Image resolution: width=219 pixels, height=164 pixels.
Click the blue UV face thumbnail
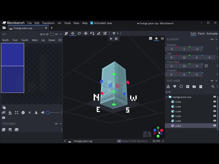(13, 68)
